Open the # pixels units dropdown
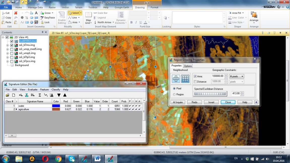Image resolution: width=290 pixels, height=163 pixels. click(237, 76)
